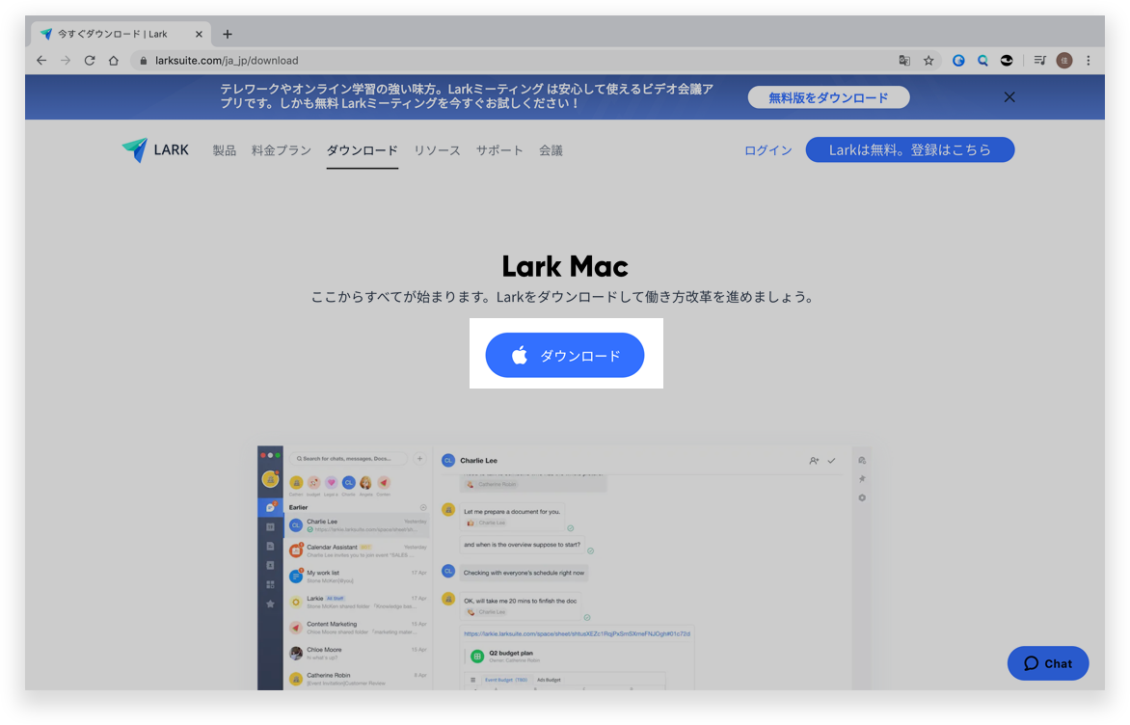This screenshot has height=725, width=1130.
Task: Open the 会議 nav item
Action: tap(551, 150)
